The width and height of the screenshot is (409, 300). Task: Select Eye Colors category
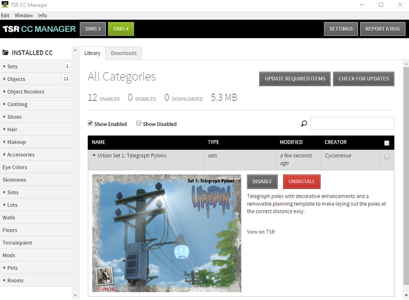(x=36, y=167)
